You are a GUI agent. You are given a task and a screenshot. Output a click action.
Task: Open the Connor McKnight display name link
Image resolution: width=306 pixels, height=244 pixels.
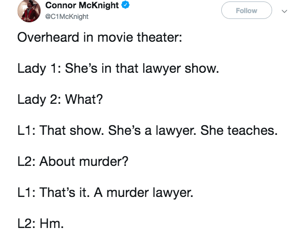coord(82,6)
